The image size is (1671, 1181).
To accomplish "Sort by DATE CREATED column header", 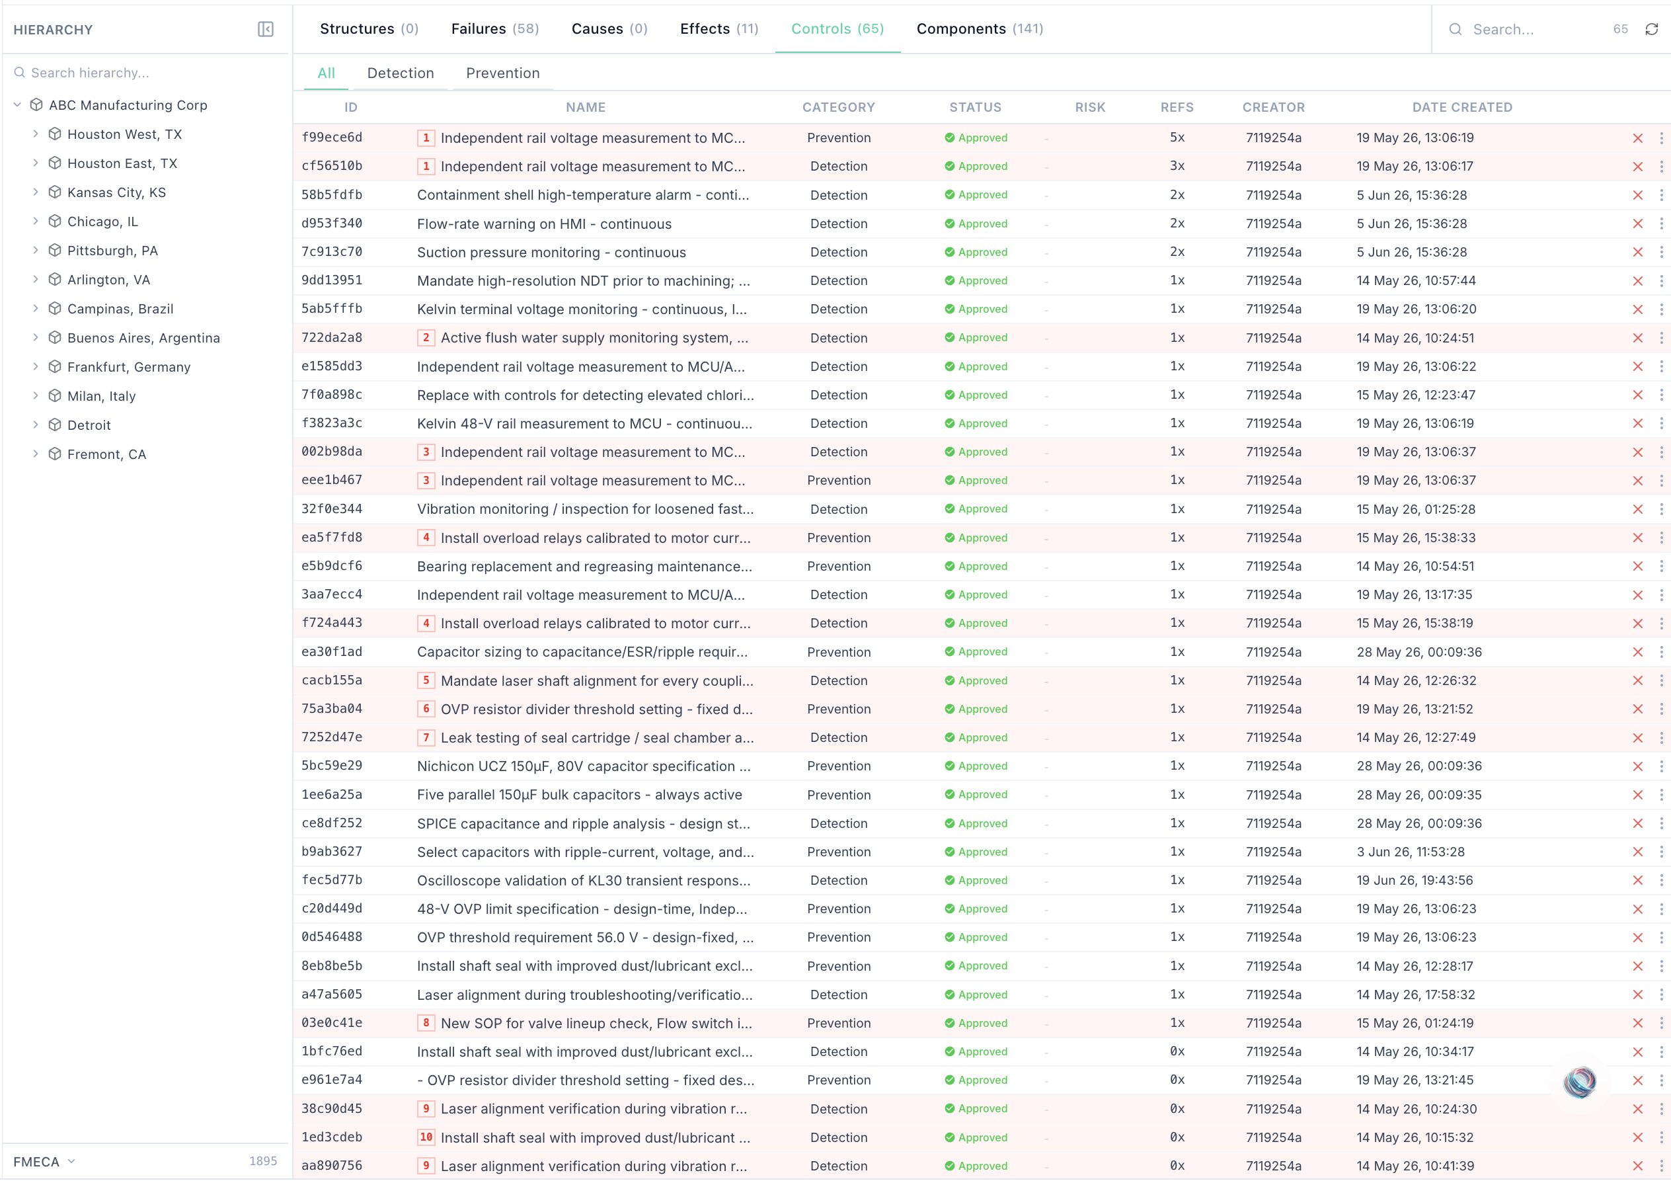I will [x=1462, y=107].
